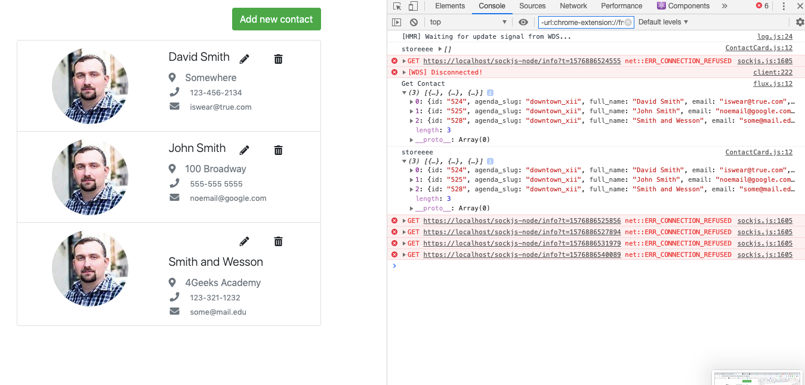Expand the empty array after first storeeee
The width and height of the screenshot is (805, 385).
coord(440,49)
